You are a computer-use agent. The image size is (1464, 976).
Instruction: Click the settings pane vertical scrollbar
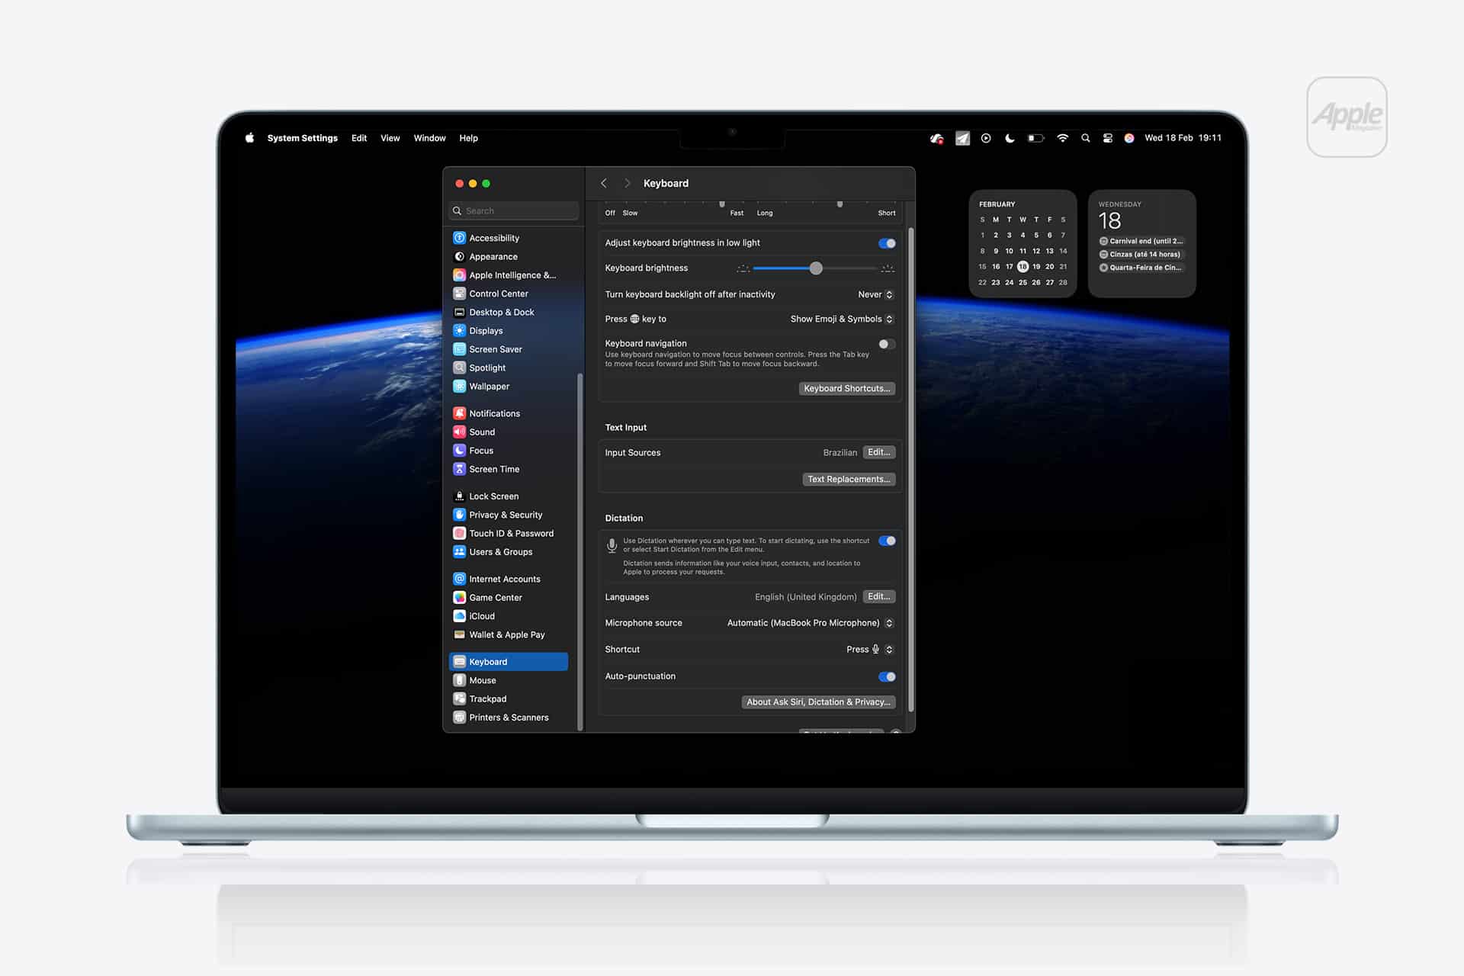(910, 469)
